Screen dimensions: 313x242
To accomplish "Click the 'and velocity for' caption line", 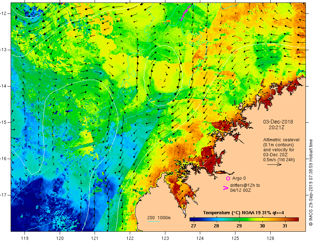I will (x=278, y=150).
